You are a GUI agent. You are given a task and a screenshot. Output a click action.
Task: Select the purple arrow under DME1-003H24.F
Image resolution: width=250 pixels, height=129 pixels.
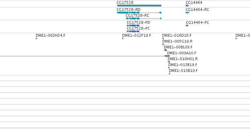click(36, 38)
